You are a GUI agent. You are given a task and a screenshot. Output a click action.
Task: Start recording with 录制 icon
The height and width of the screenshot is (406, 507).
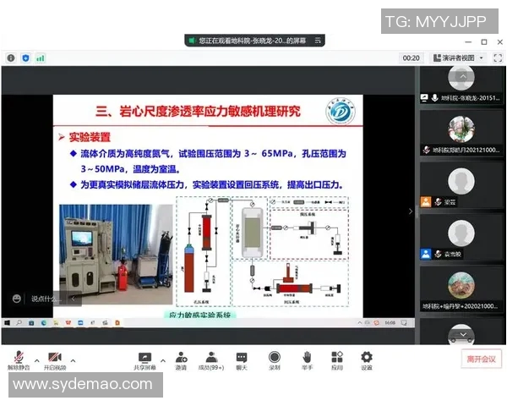[x=274, y=360]
